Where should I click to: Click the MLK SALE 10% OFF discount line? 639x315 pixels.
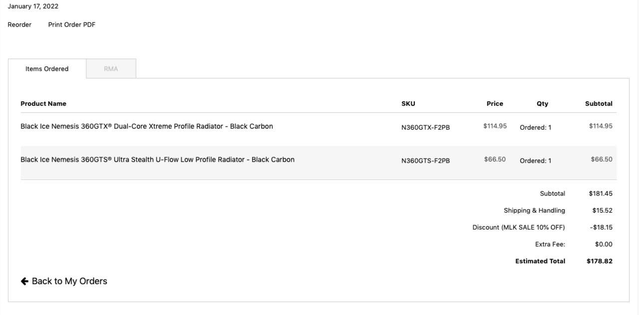tap(519, 227)
